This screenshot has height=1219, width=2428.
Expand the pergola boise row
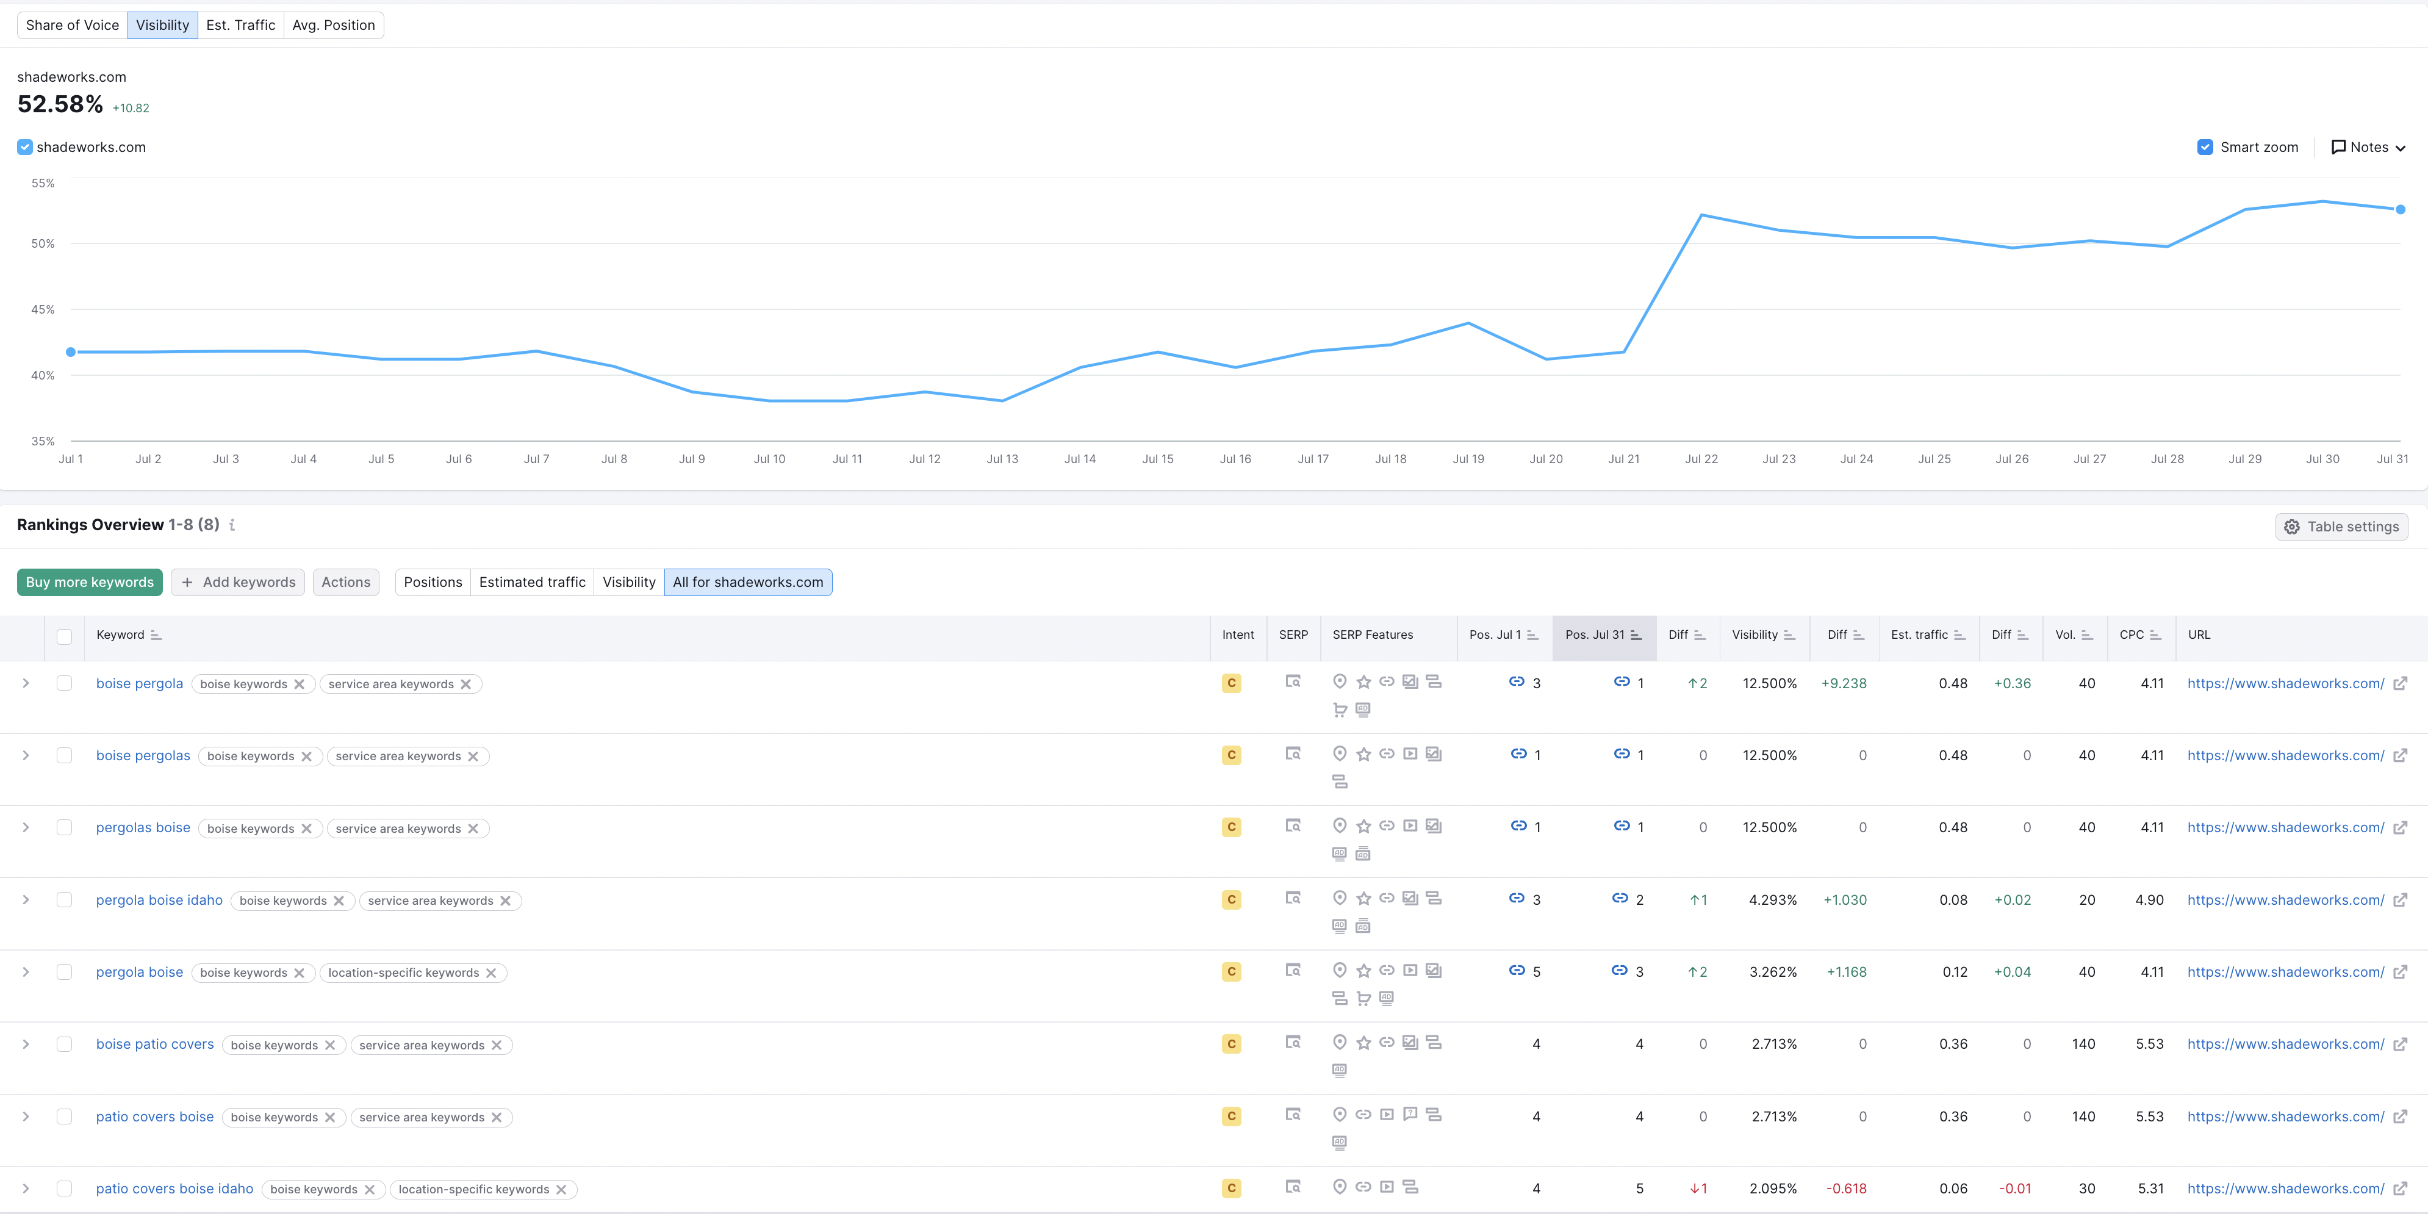[26, 972]
